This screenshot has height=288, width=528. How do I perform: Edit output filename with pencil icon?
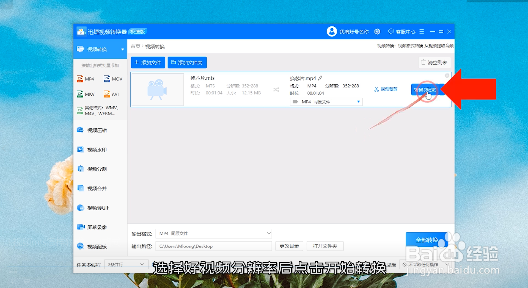(320, 78)
